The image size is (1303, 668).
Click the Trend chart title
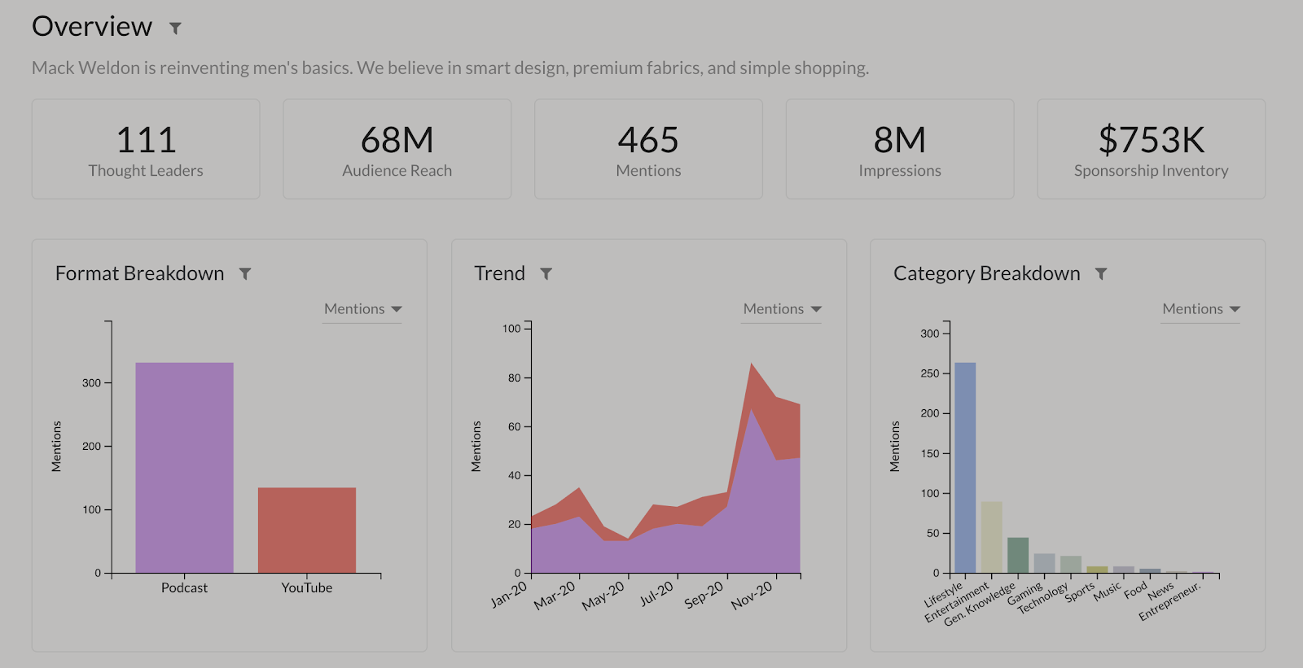499,273
